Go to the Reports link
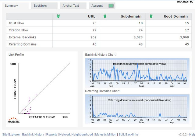The image size is (195, 137). click(51, 134)
